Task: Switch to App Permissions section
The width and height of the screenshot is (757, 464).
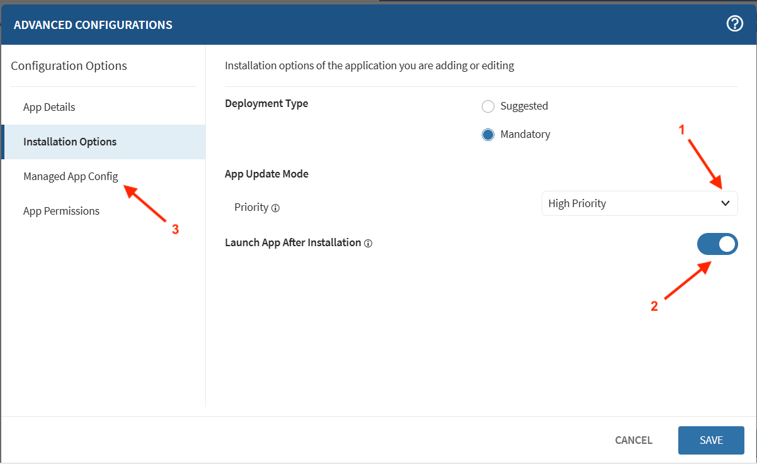Action: tap(61, 211)
